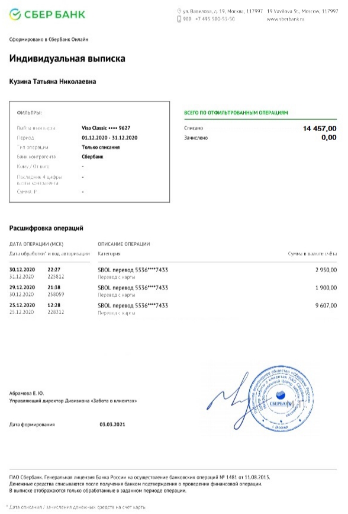Click the blue handwritten signature

click(x=228, y=400)
